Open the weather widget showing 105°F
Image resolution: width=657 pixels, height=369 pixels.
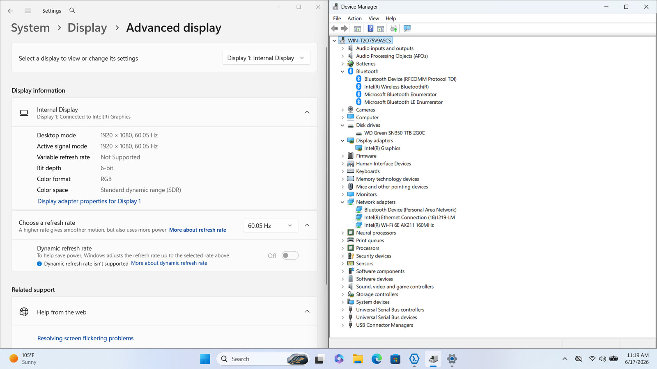click(23, 359)
